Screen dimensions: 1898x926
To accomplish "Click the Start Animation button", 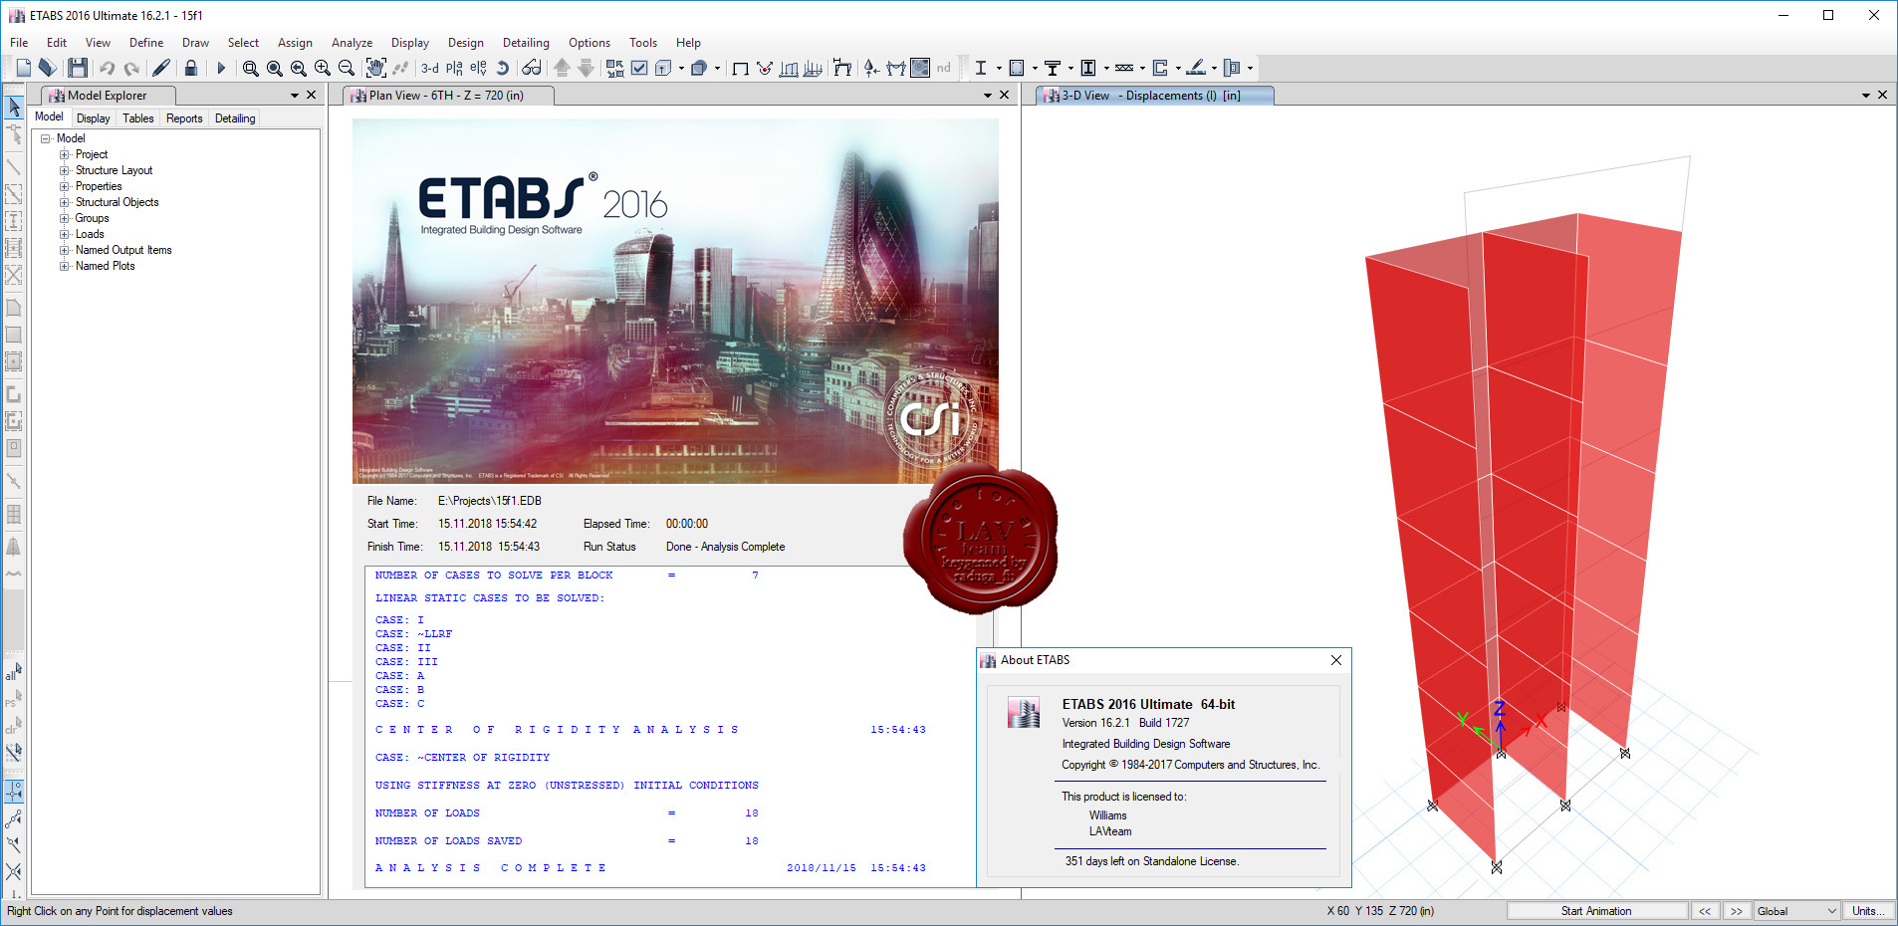I will point(1596,911).
